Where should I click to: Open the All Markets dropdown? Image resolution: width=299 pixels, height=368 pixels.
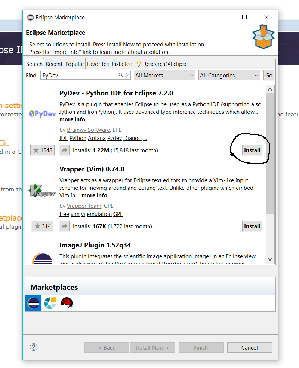[164, 75]
